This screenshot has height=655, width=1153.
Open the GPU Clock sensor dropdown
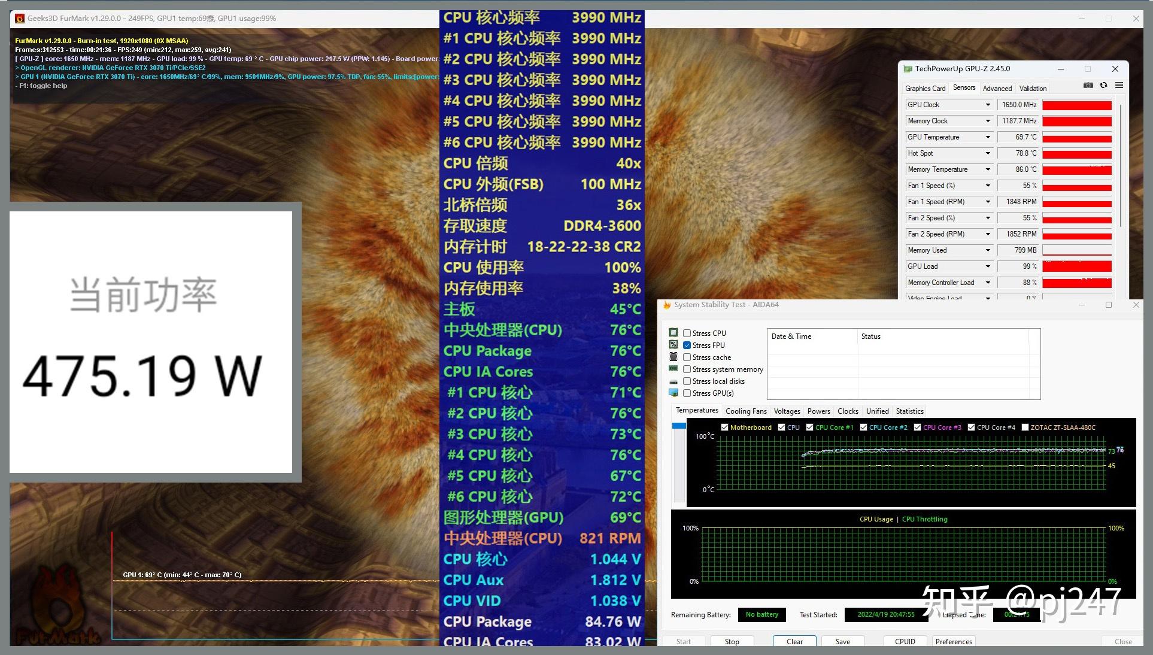(988, 105)
